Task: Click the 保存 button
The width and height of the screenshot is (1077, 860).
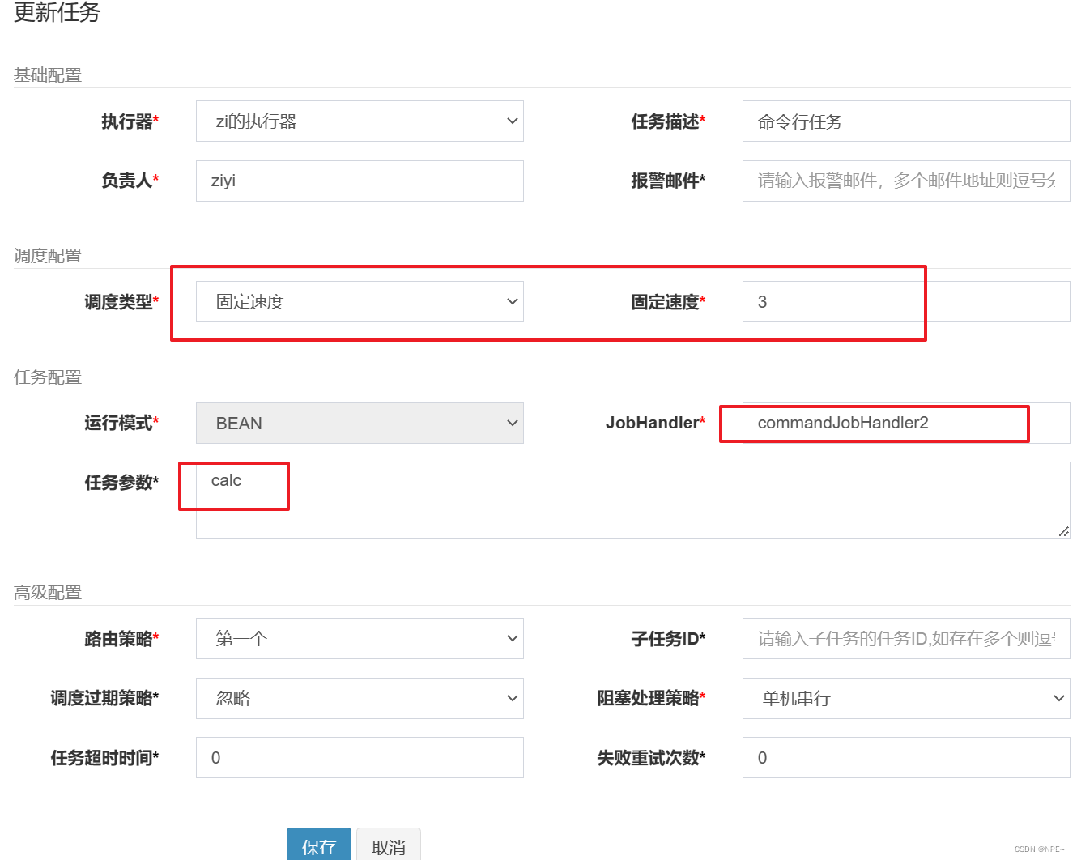Action: [x=319, y=845]
